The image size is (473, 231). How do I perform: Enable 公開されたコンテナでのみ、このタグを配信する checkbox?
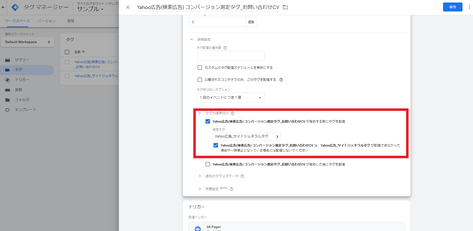(x=200, y=80)
